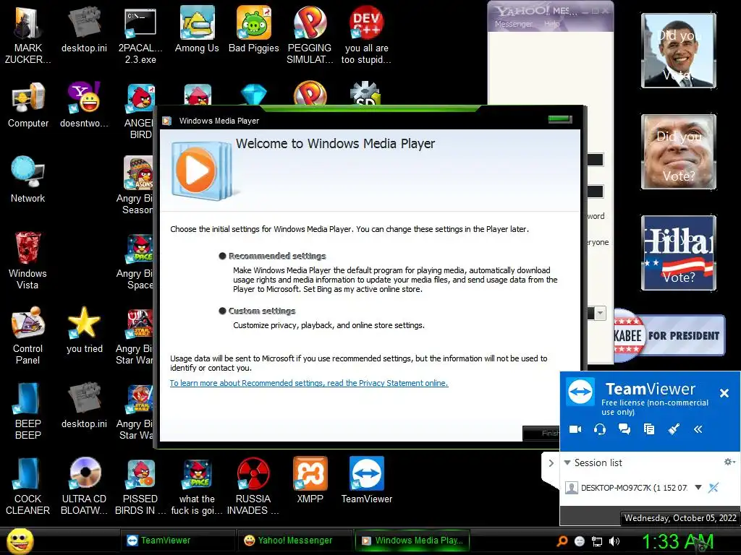Open the RUSSIA INVADES ... radiation icon
The image size is (741, 555).
(x=253, y=486)
